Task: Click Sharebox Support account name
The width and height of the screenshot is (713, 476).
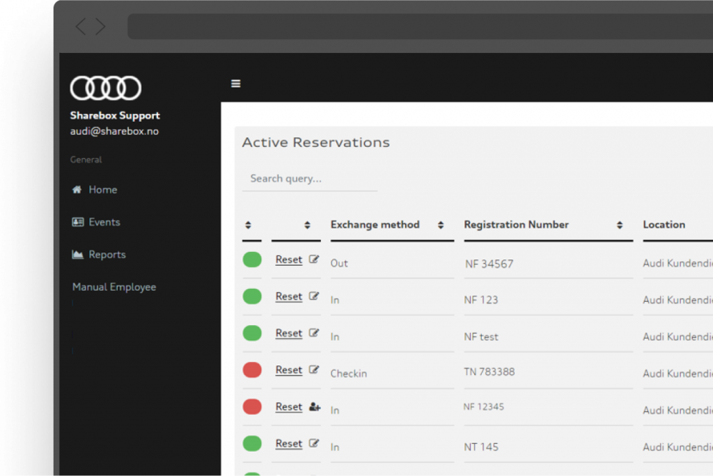Action: point(115,116)
